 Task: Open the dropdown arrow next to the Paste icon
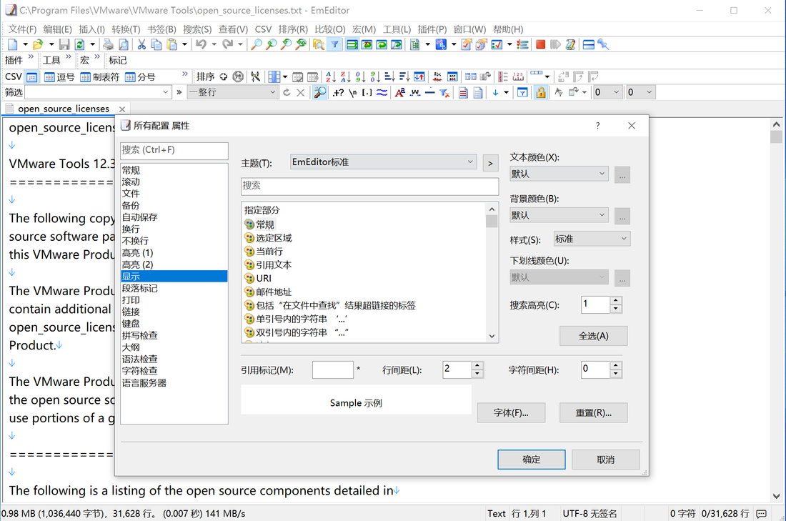(184, 44)
